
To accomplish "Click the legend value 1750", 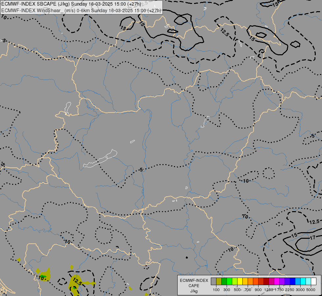I will pos(279,290).
